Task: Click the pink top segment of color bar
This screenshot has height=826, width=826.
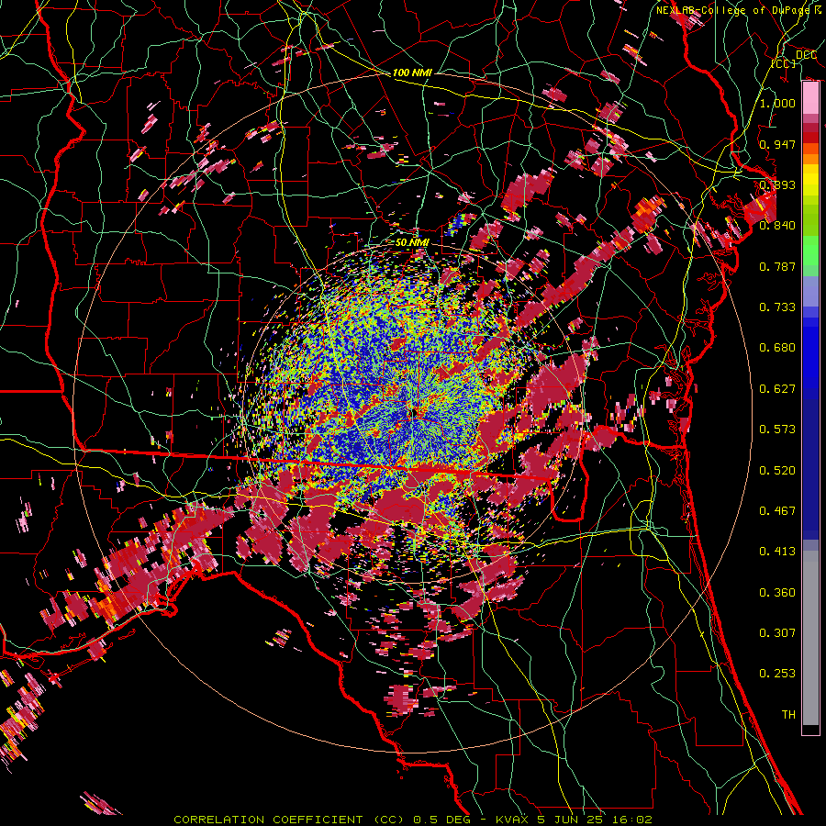Action: tap(810, 98)
